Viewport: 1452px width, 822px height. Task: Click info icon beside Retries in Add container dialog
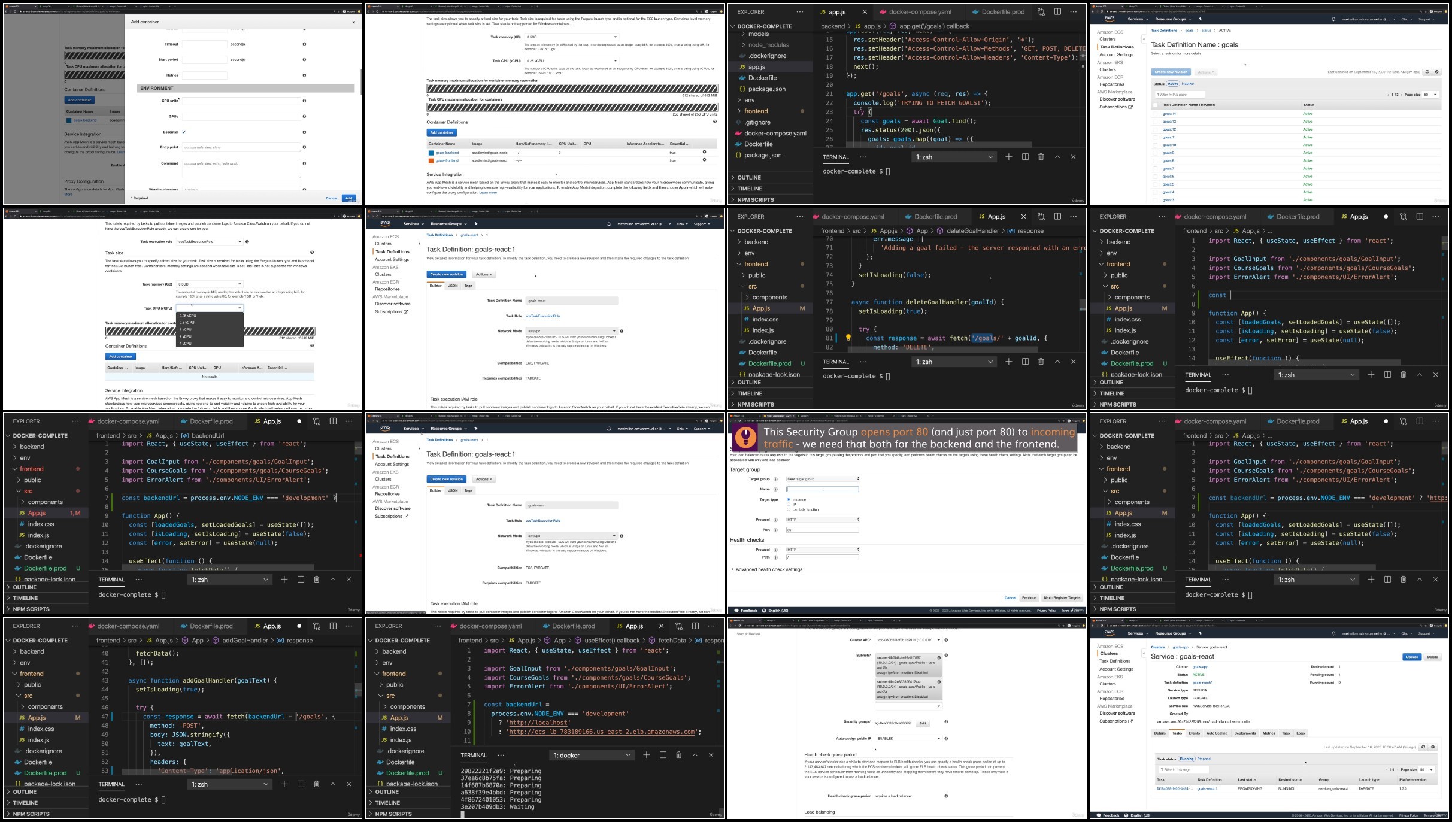(304, 75)
